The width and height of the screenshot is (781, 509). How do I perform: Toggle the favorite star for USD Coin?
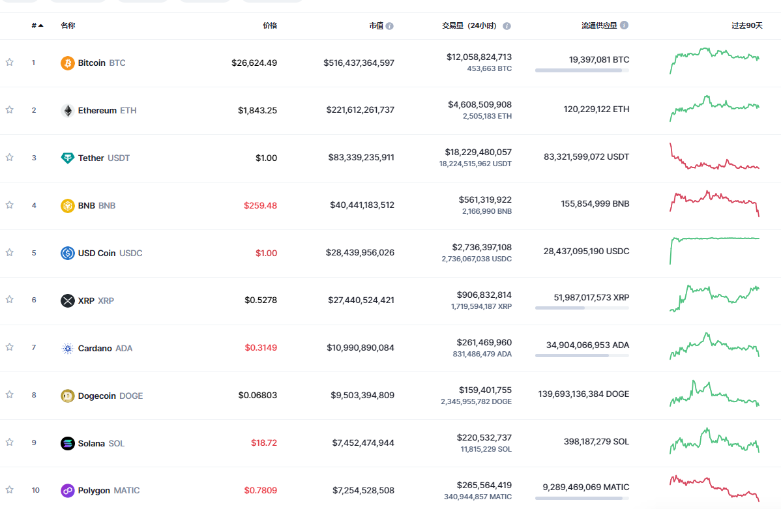click(x=10, y=252)
